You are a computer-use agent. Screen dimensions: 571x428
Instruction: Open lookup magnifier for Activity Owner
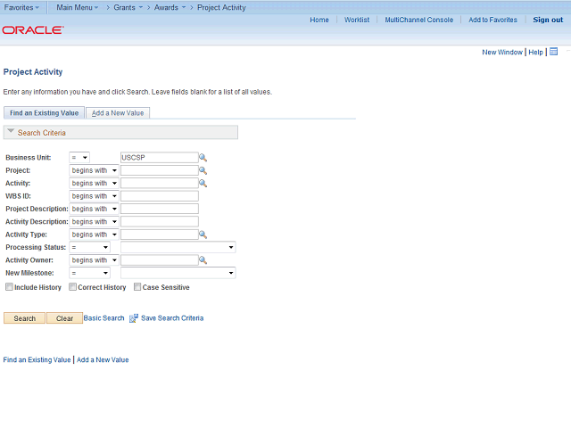pyautogui.click(x=203, y=260)
